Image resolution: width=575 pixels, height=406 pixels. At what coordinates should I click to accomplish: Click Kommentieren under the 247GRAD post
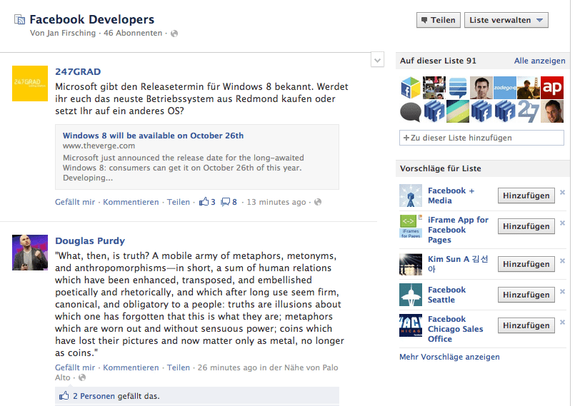(131, 202)
